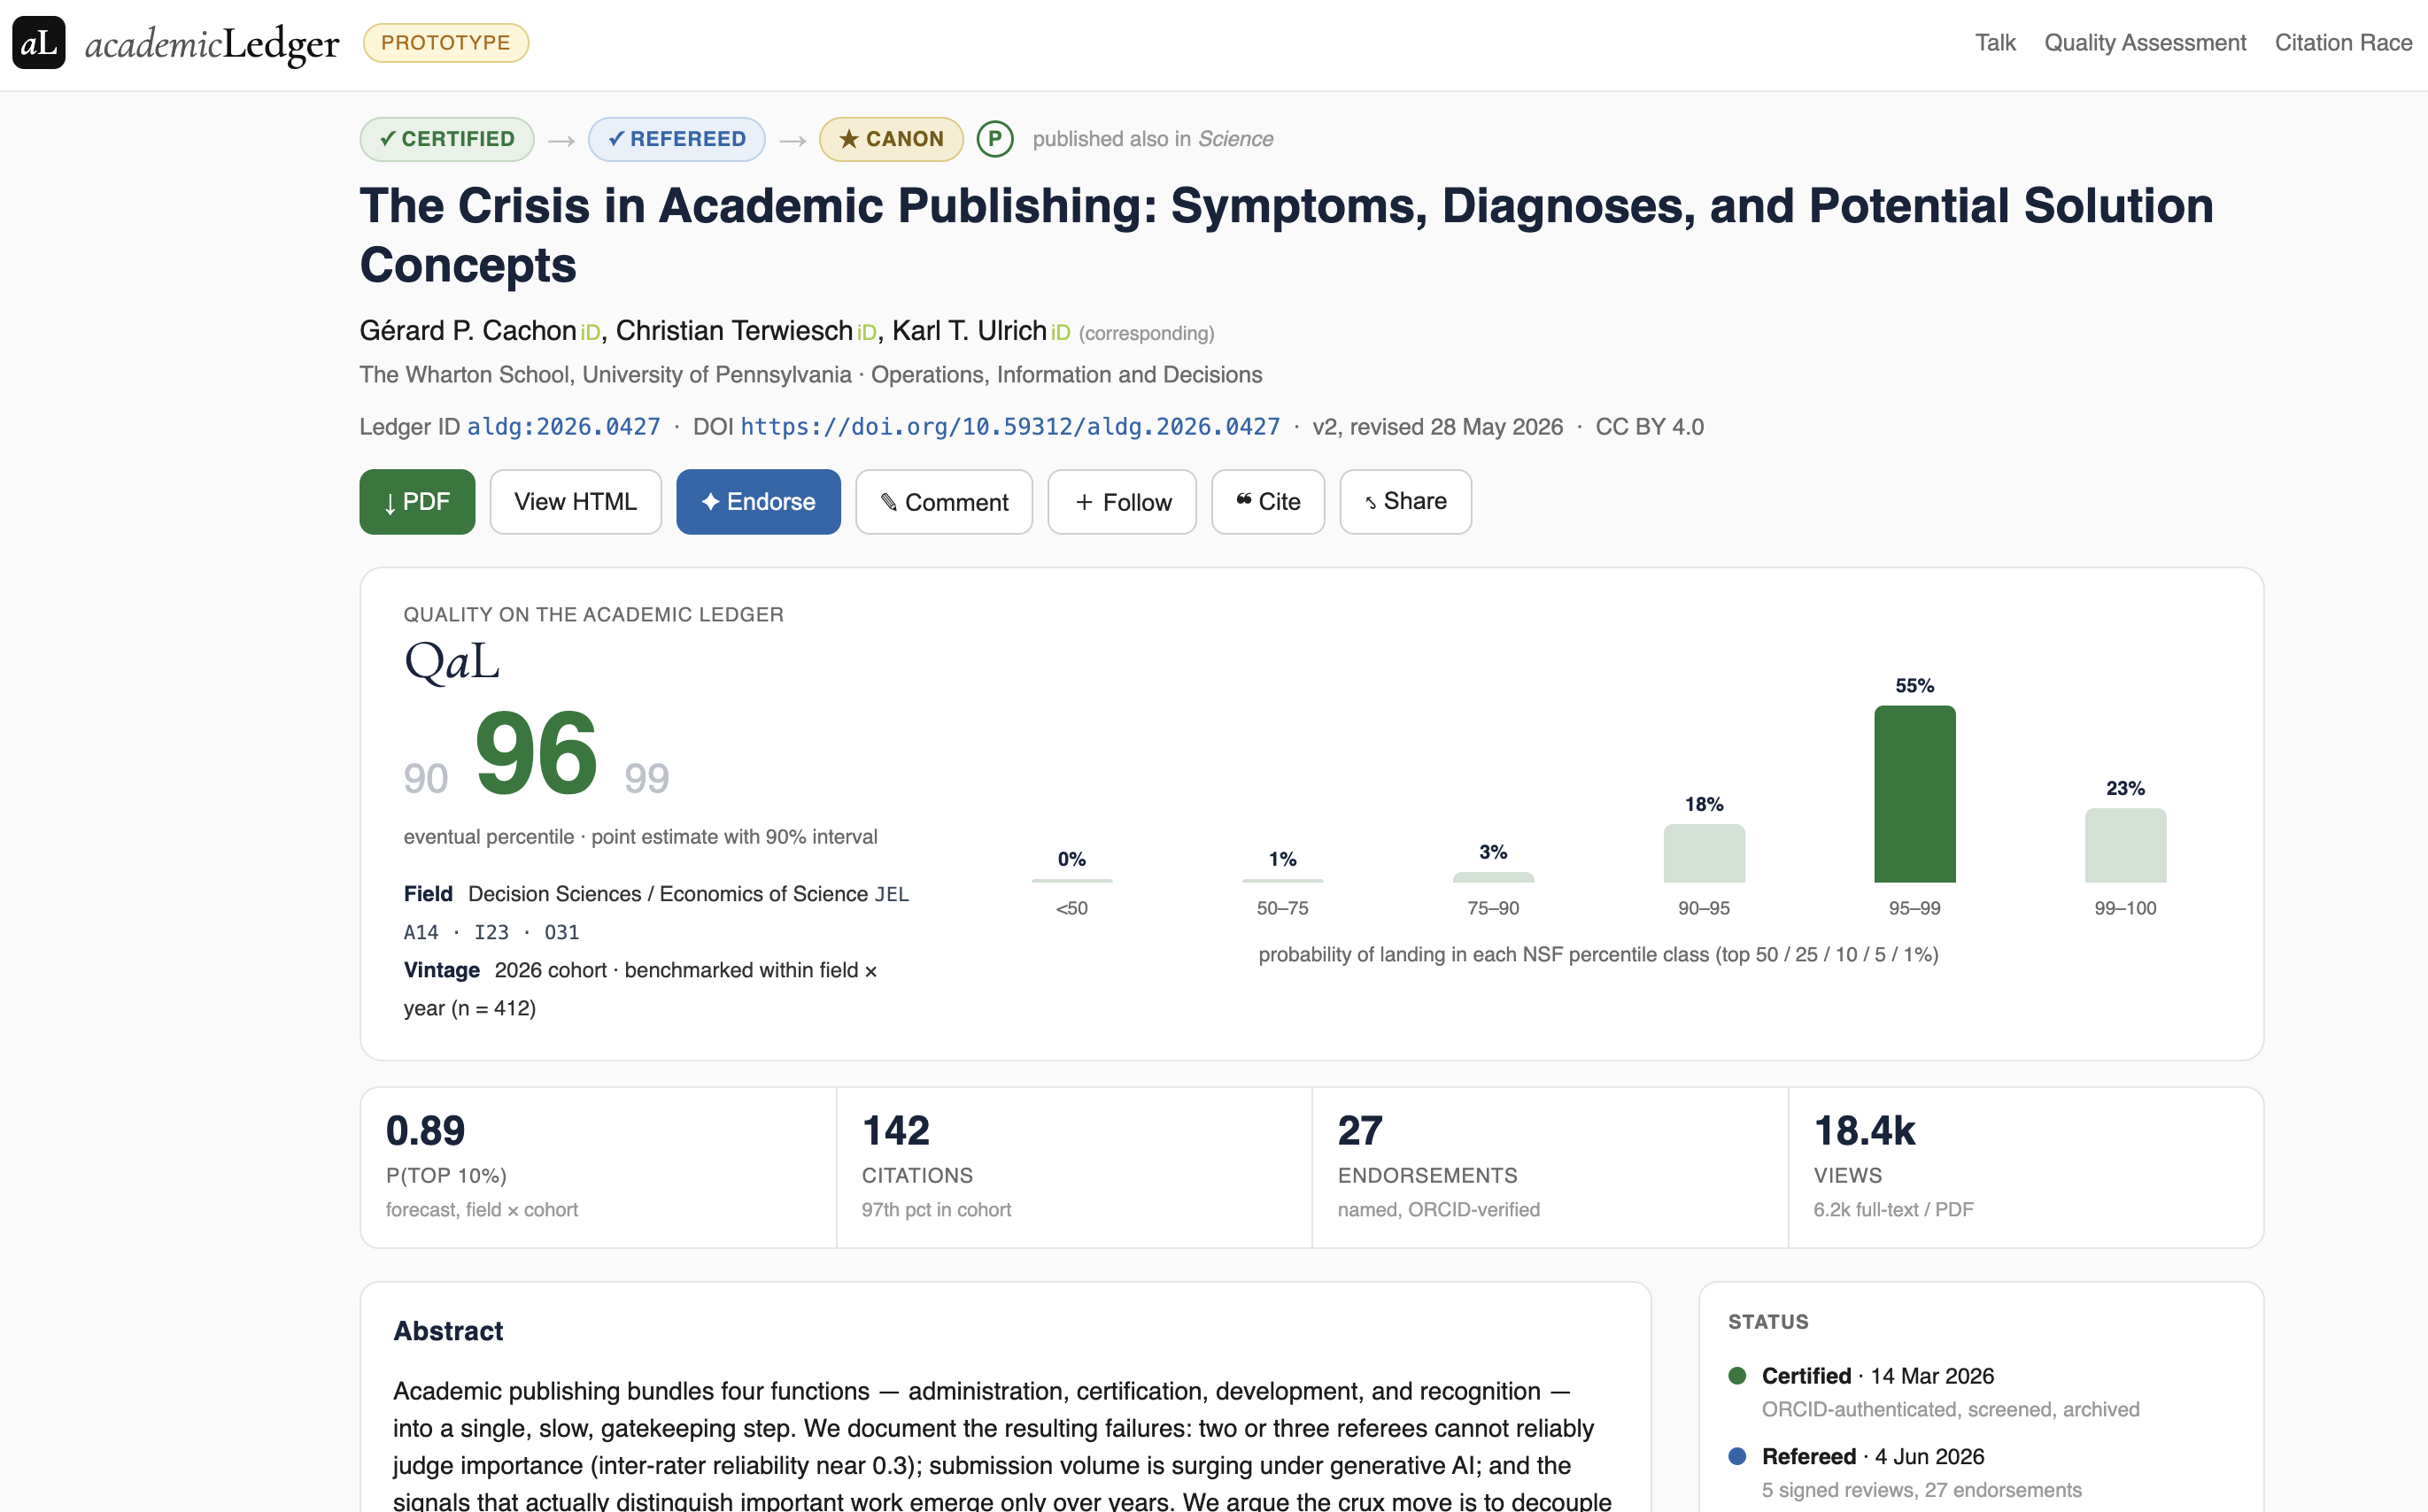Click the 99–100 percentile class bar
The height and width of the screenshot is (1512, 2428).
(2125, 846)
